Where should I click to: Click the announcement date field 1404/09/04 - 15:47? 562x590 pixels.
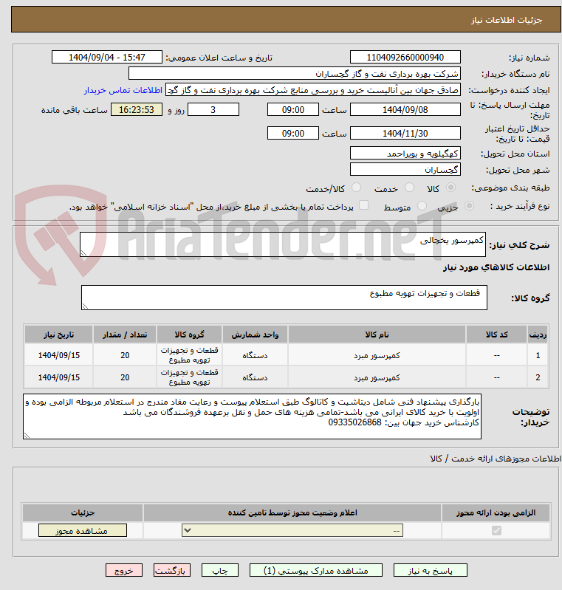coord(107,57)
